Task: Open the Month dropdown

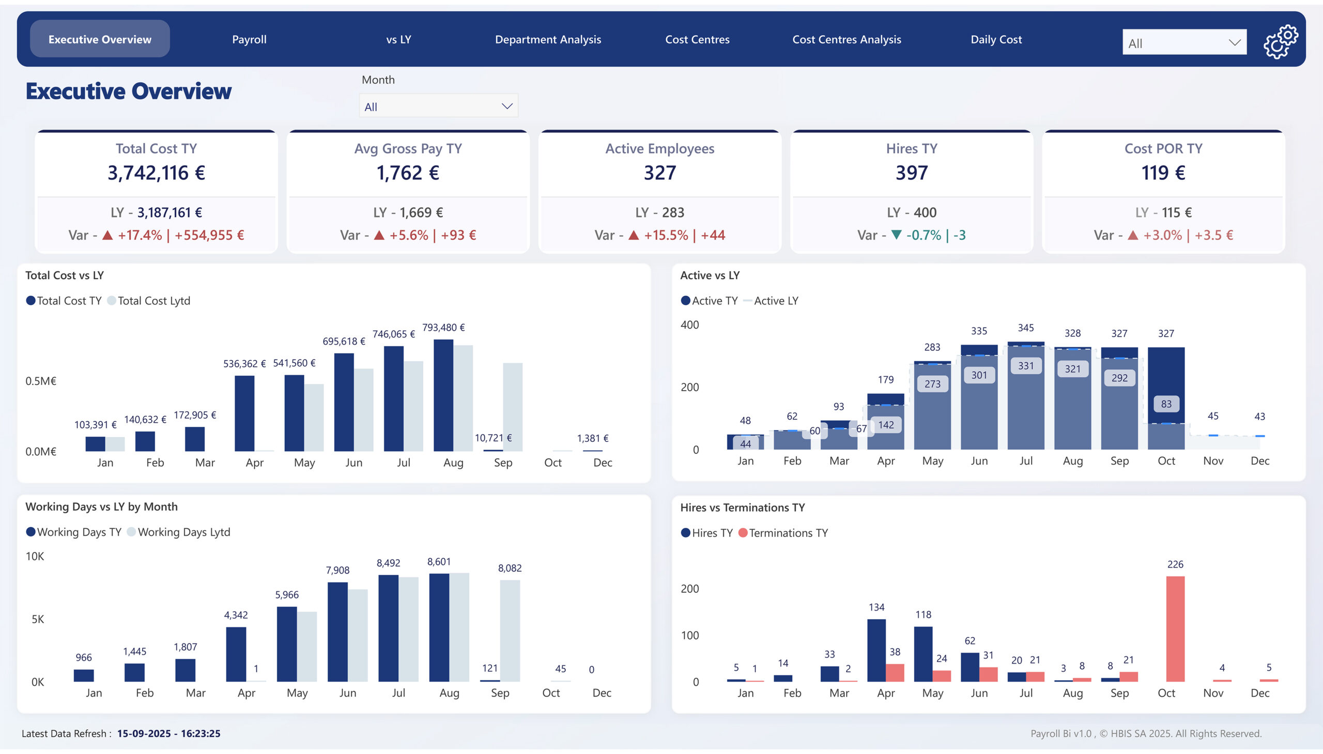Action: coord(438,105)
